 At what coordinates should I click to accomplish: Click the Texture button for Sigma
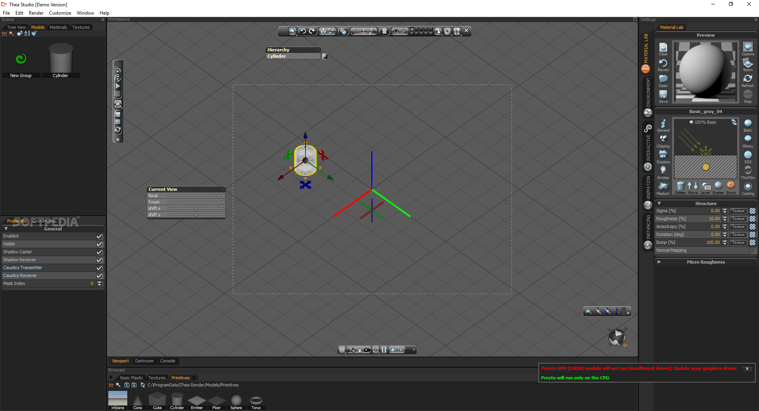tap(738, 211)
